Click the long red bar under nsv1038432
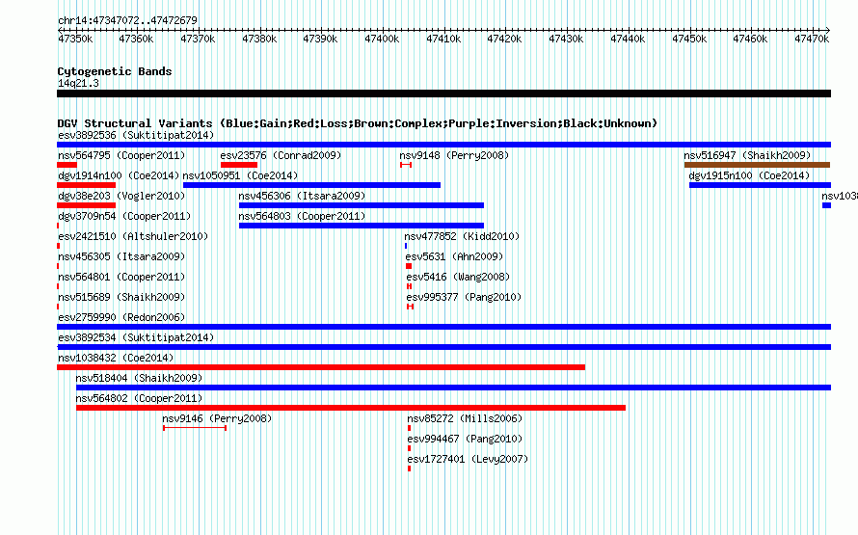Viewport: 858px width, 535px height. tap(321, 367)
